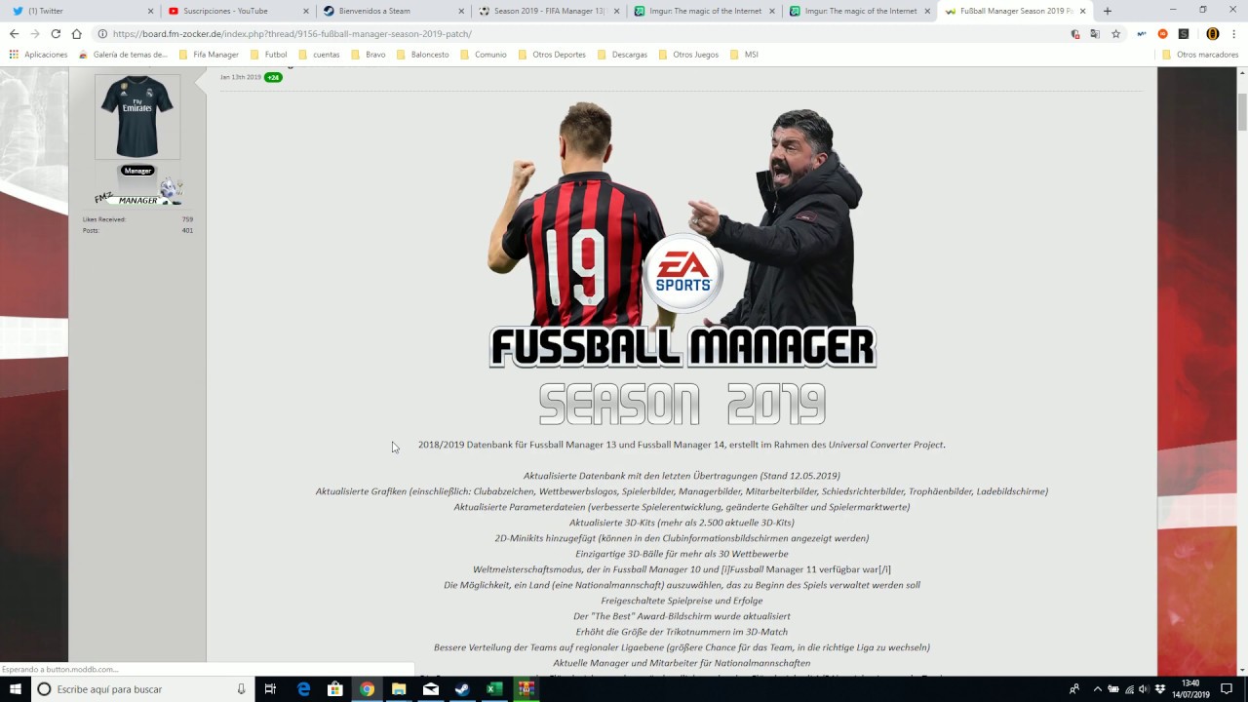The height and width of the screenshot is (702, 1248).
Task: Open Microsoft Edge from the taskbar
Action: pos(303,689)
